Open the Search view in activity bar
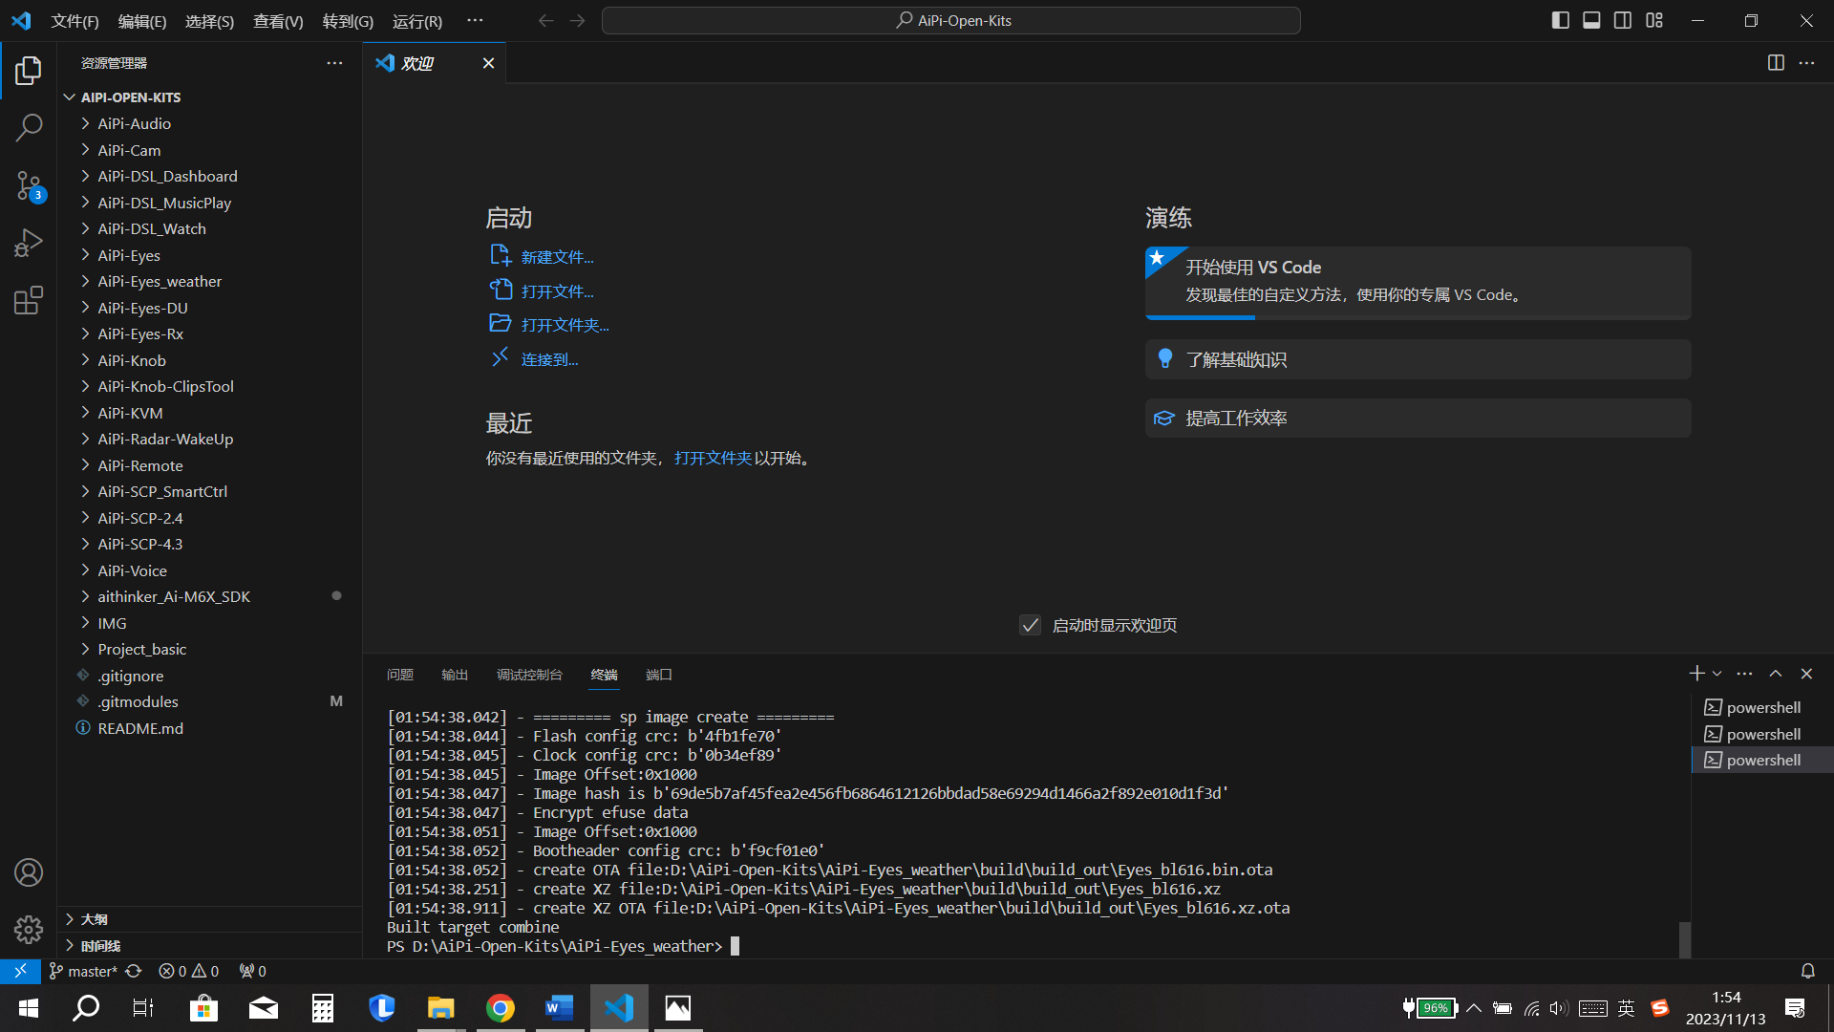Viewport: 1834px width, 1032px height. (29, 127)
